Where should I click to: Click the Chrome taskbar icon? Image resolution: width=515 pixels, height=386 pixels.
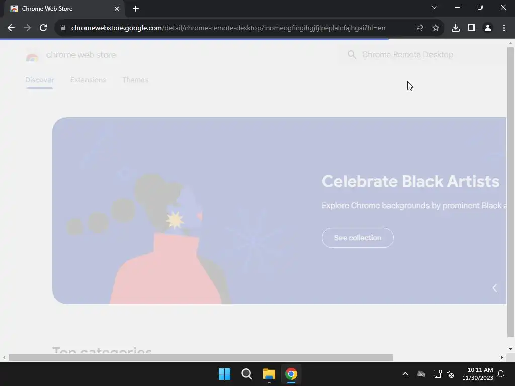(291, 374)
